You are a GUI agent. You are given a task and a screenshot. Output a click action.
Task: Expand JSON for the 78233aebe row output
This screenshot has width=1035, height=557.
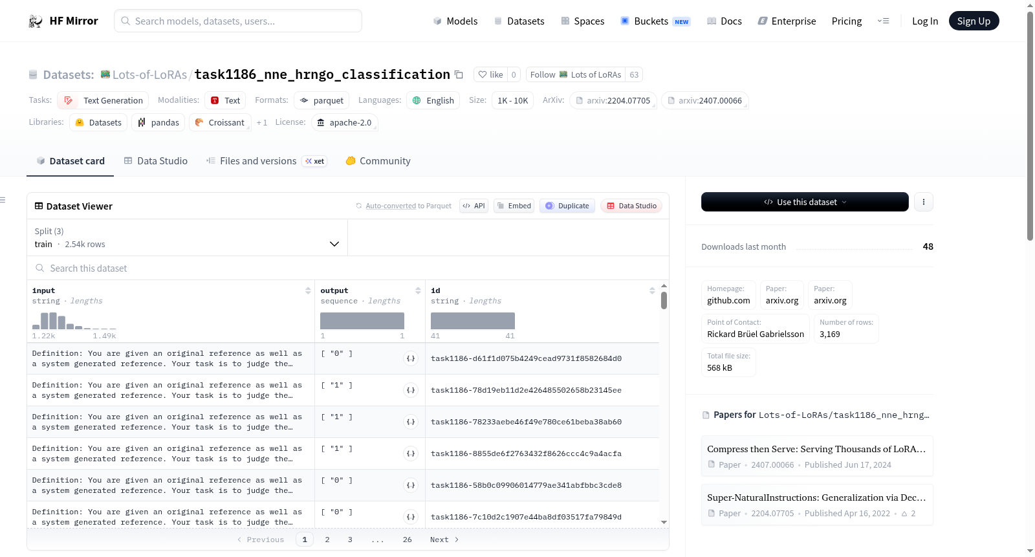(x=411, y=422)
